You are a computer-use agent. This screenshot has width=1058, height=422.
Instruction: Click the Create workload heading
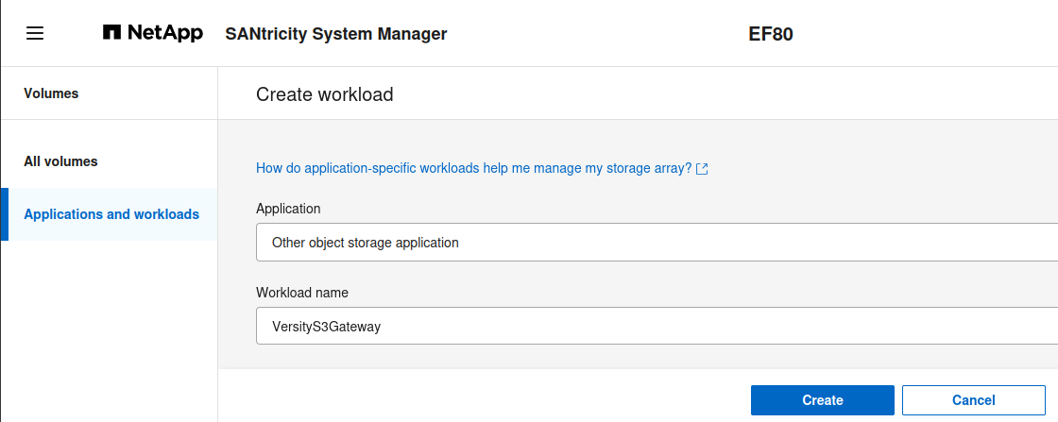(325, 94)
